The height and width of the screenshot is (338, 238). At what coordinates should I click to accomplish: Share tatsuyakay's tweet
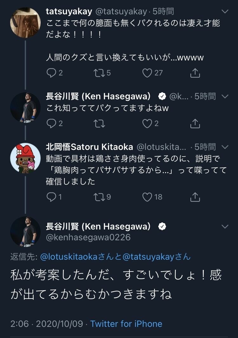[x=195, y=73]
